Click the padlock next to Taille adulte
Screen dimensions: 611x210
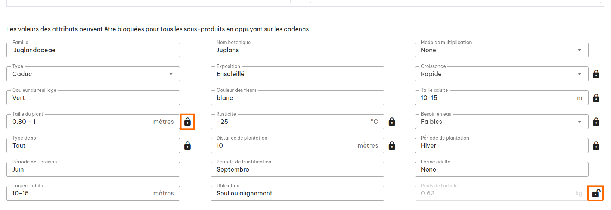596,98
